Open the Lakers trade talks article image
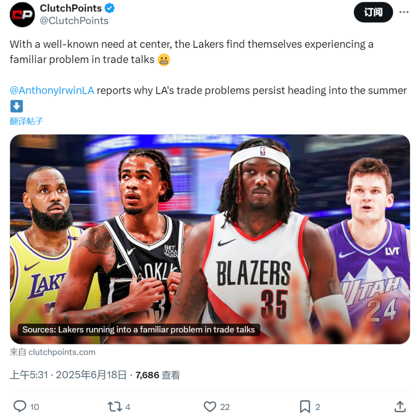This screenshot has width=420, height=420. [210, 239]
